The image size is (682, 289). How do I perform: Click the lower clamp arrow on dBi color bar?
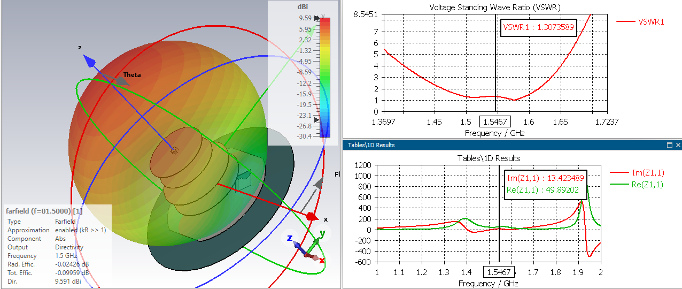tap(317, 120)
